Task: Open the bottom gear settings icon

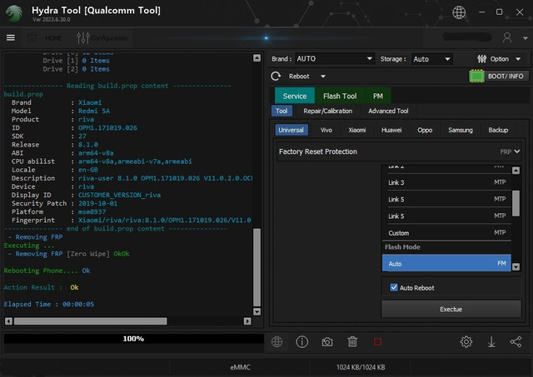Action: (x=466, y=342)
